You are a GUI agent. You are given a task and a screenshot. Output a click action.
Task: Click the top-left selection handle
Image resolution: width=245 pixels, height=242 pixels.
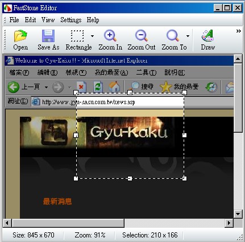click(x=76, y=93)
